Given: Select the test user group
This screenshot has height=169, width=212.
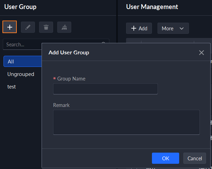Looking at the screenshot, I should tap(12, 86).
